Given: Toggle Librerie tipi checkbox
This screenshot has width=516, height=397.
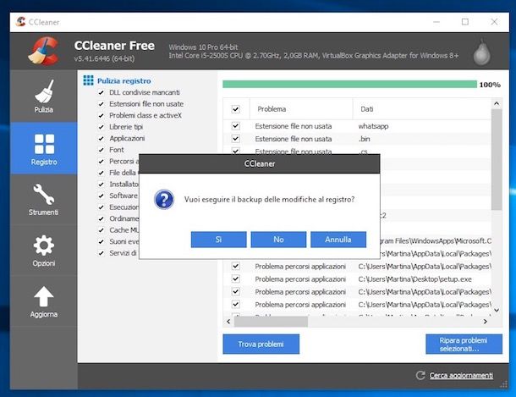Looking at the screenshot, I should [101, 127].
